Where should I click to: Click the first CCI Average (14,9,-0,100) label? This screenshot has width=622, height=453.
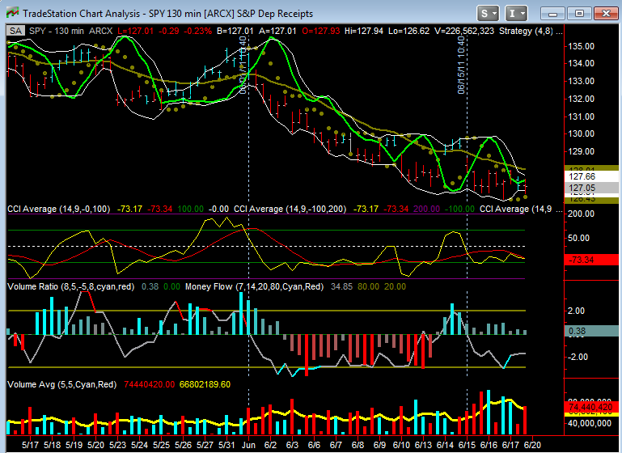tap(59, 209)
